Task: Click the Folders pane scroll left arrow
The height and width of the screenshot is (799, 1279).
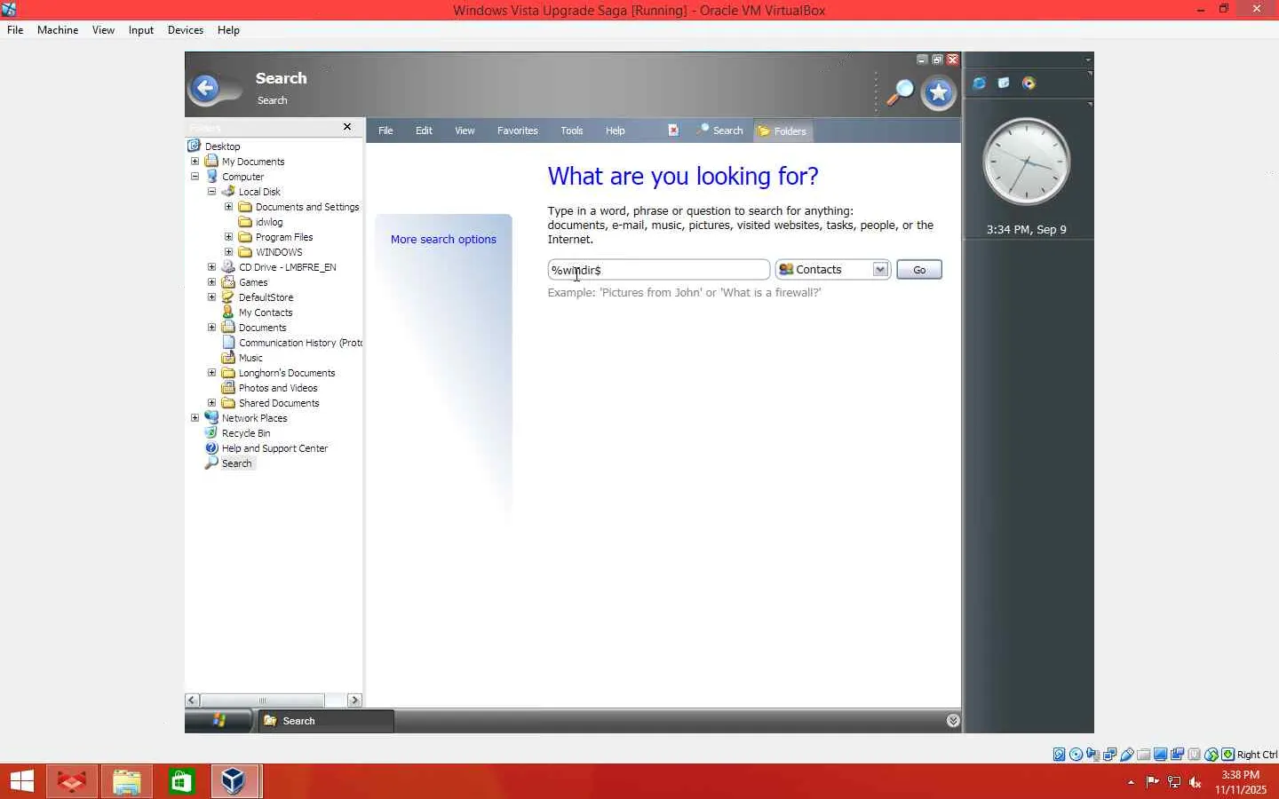Action: pyautogui.click(x=192, y=700)
